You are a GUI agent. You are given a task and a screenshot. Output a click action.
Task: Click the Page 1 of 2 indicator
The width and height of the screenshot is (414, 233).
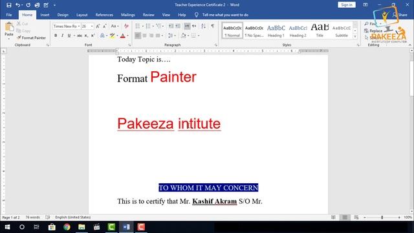pyautogui.click(x=11, y=217)
